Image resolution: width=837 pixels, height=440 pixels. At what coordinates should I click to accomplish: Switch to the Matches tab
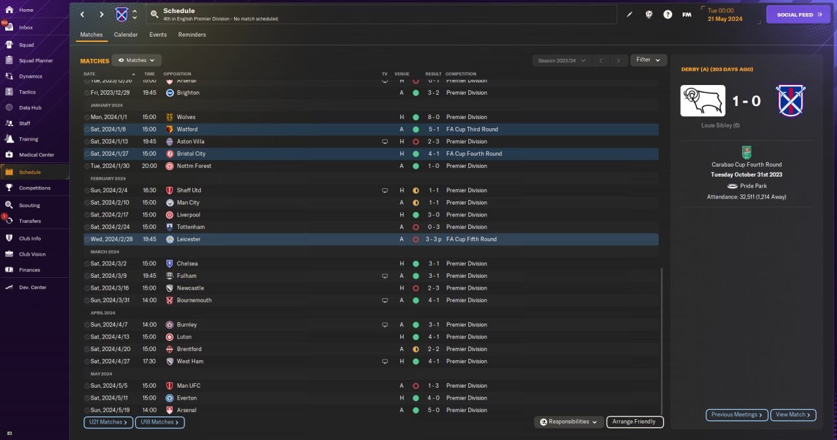92,35
